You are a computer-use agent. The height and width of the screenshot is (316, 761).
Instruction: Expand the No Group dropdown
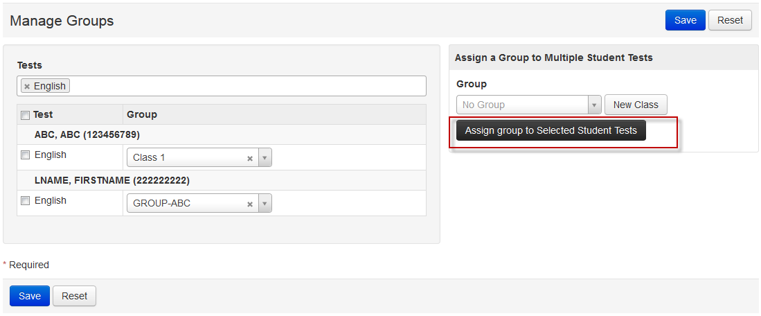click(x=594, y=105)
